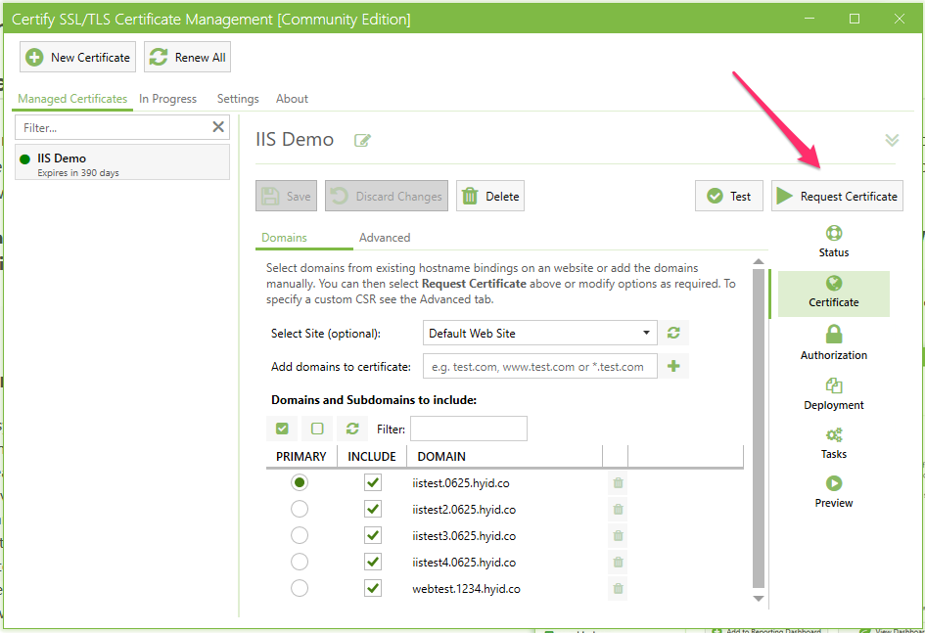The image size is (925, 633).
Task: Open the Certificate section
Action: (x=834, y=293)
